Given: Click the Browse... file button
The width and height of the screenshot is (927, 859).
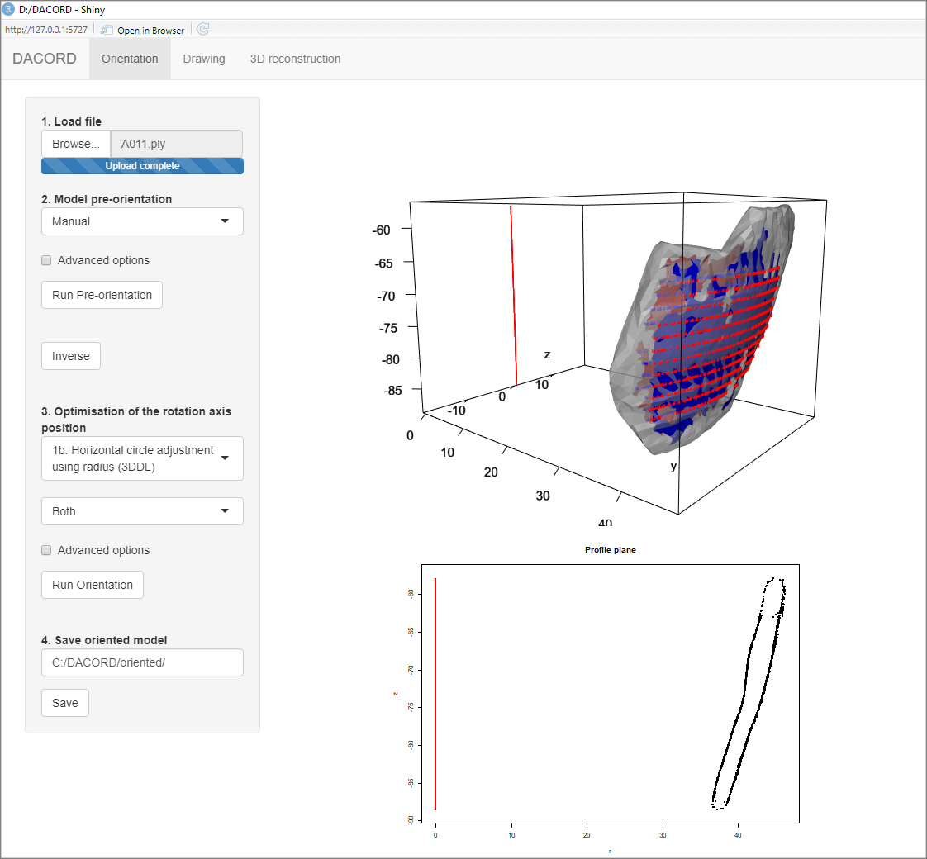Looking at the screenshot, I should pos(76,144).
